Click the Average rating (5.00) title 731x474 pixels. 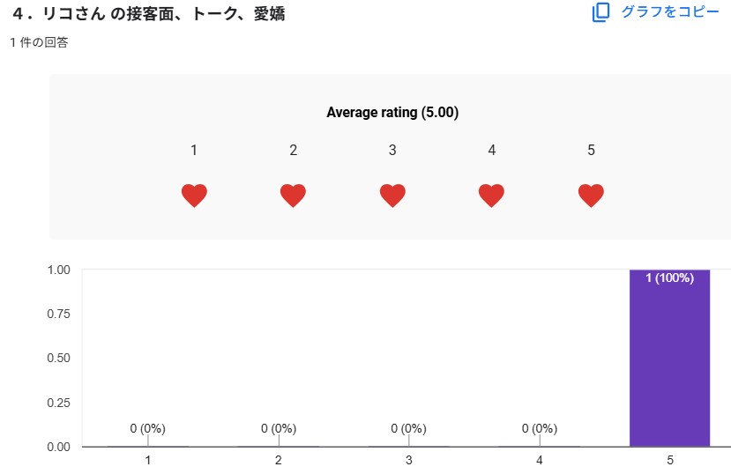(x=392, y=113)
